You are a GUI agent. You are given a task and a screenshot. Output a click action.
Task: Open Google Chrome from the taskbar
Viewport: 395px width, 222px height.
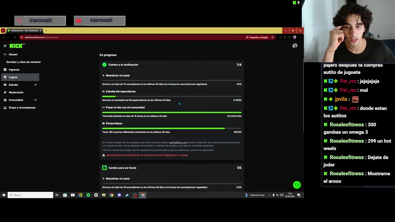click(x=111, y=195)
